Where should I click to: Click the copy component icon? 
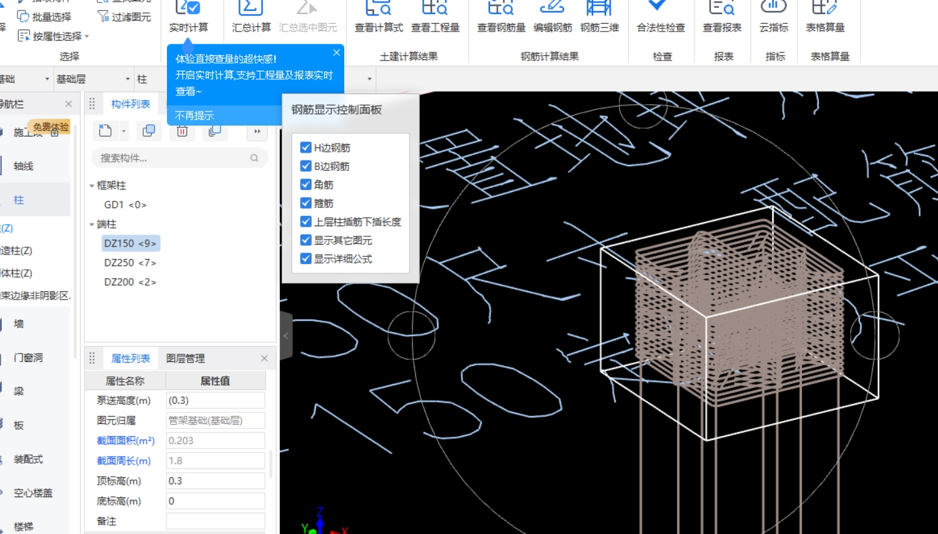pyautogui.click(x=148, y=131)
